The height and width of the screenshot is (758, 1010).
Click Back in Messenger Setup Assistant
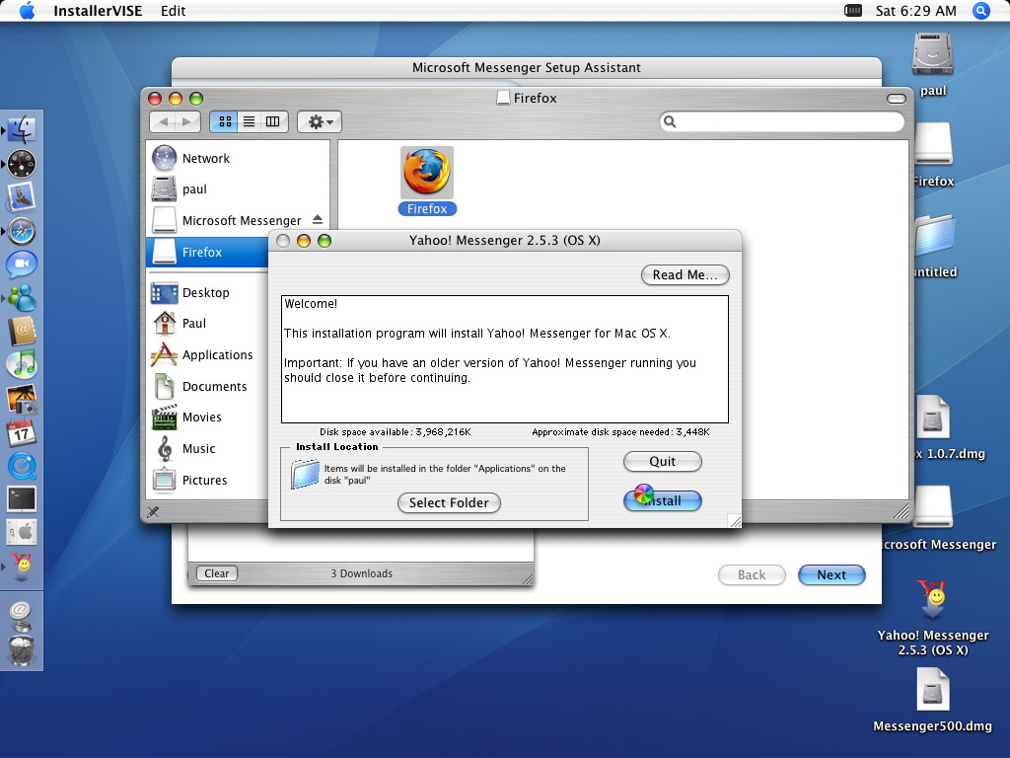[x=752, y=575]
